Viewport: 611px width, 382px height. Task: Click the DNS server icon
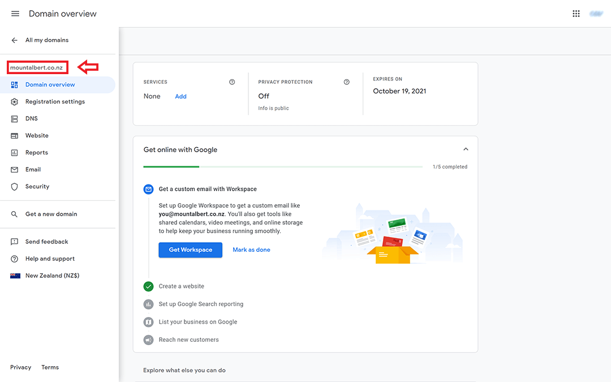pyautogui.click(x=14, y=118)
